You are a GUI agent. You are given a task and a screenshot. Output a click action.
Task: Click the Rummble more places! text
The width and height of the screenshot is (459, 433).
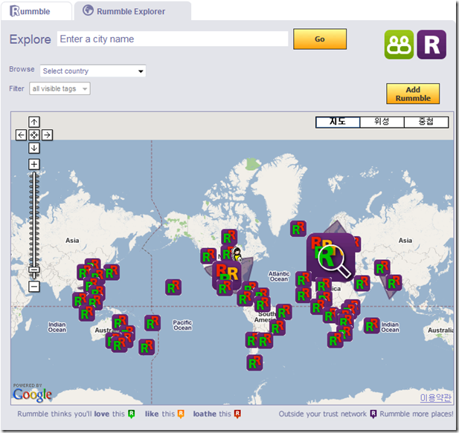coord(417,414)
